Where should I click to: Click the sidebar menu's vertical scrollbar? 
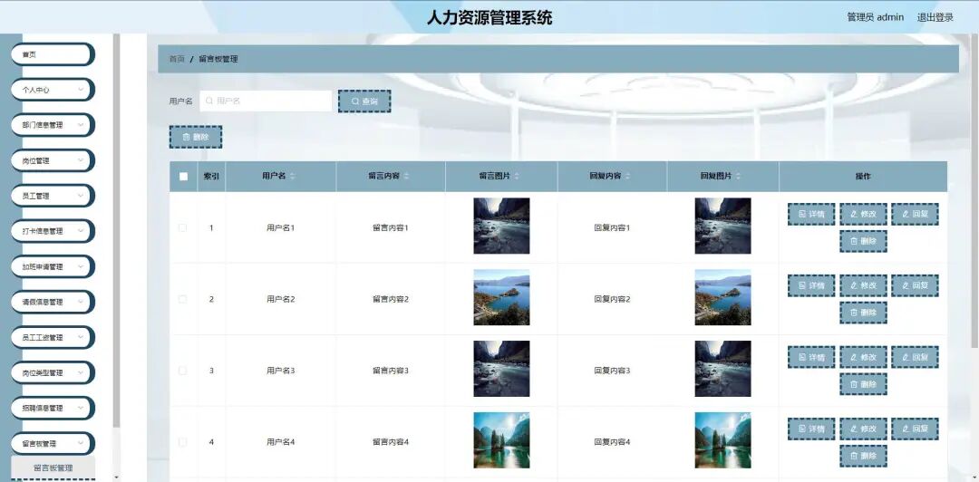point(116,231)
